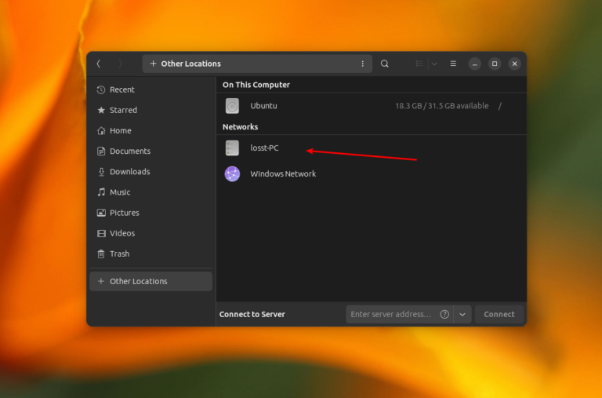The image size is (602, 398).
Task: Maximize the Files window
Action: coord(495,64)
